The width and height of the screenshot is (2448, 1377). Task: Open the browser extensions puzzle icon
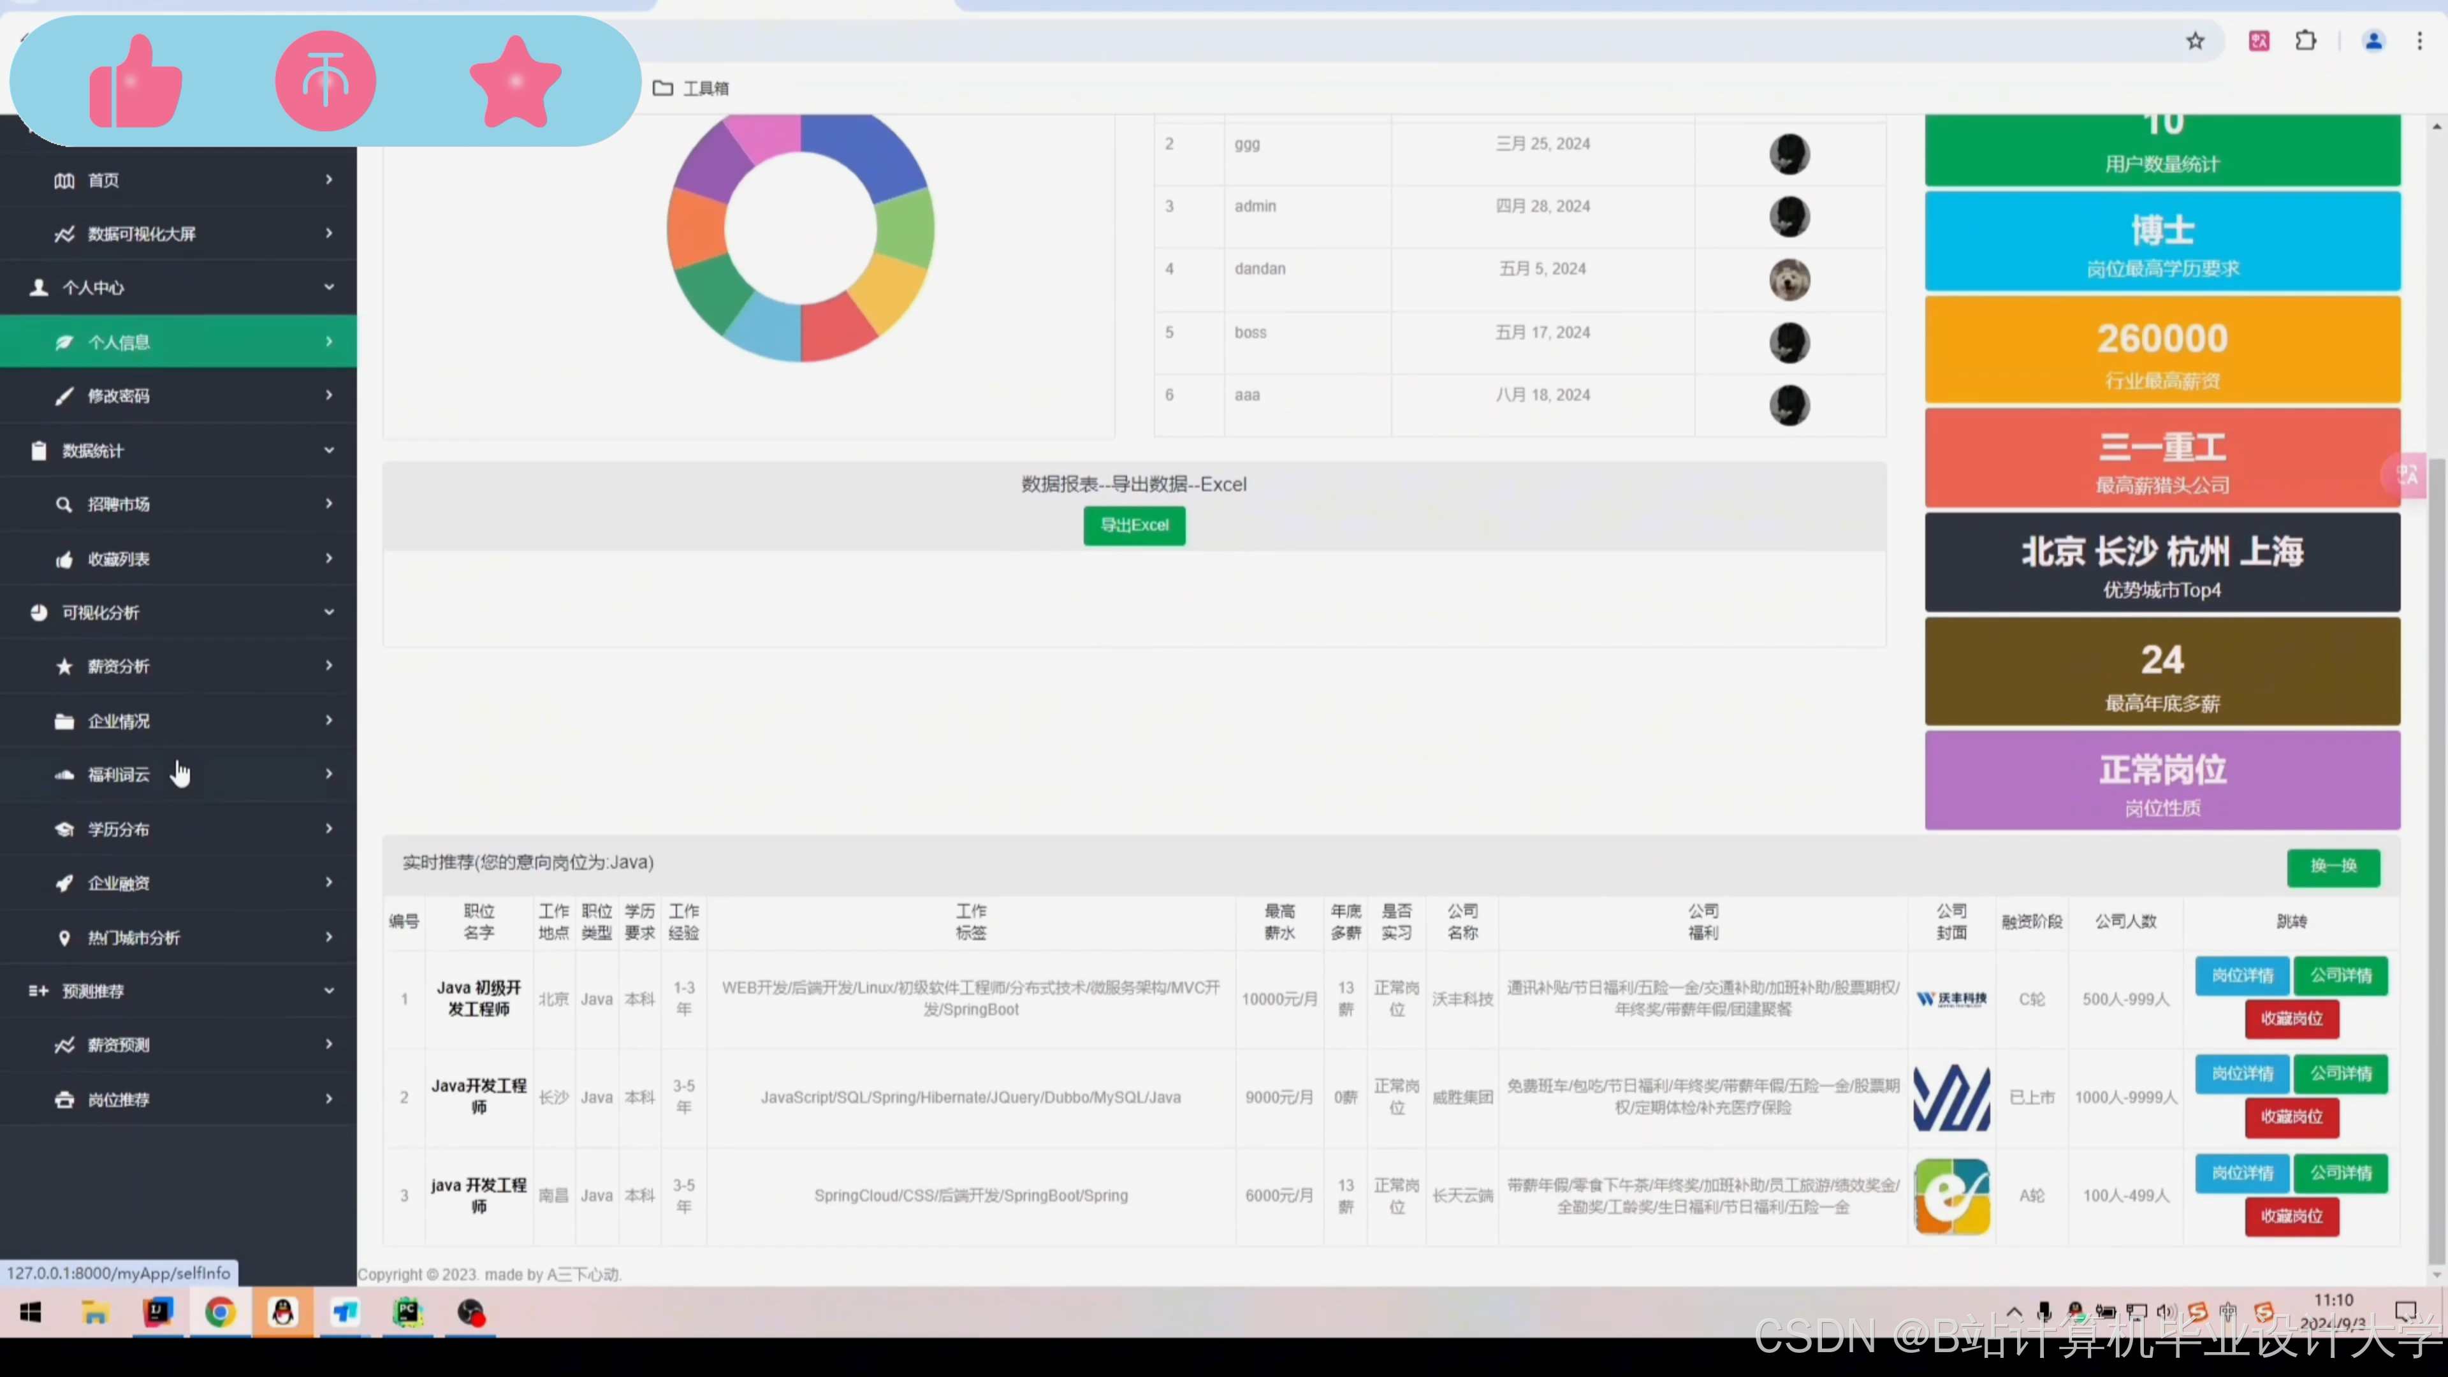pos(2305,41)
